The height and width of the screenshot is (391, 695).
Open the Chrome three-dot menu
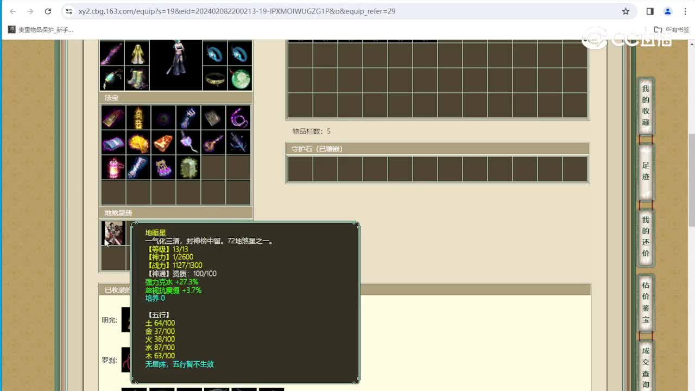pos(685,11)
